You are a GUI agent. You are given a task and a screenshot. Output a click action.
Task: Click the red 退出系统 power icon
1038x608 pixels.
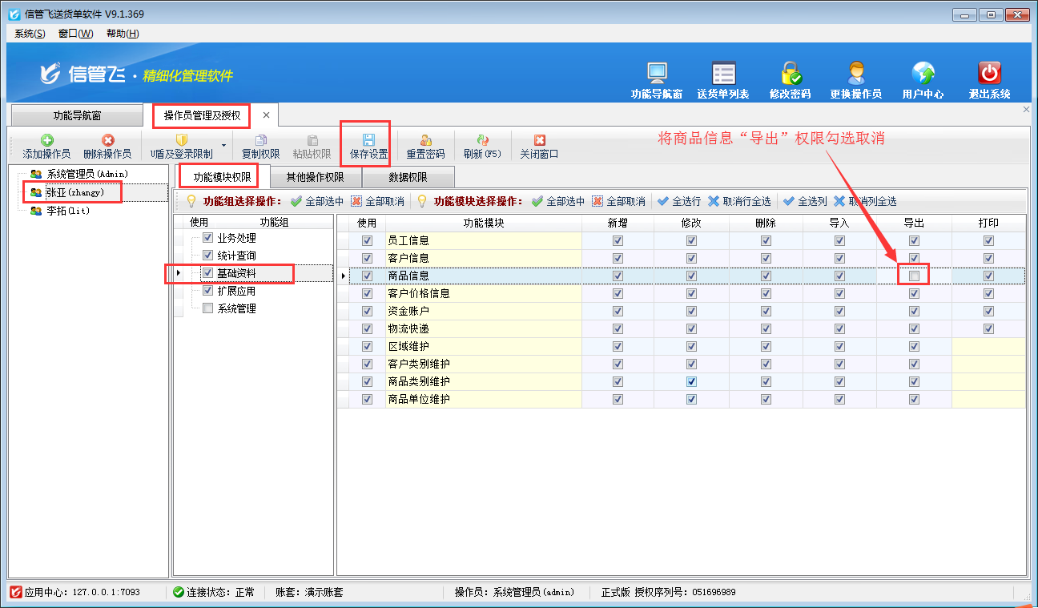click(989, 74)
